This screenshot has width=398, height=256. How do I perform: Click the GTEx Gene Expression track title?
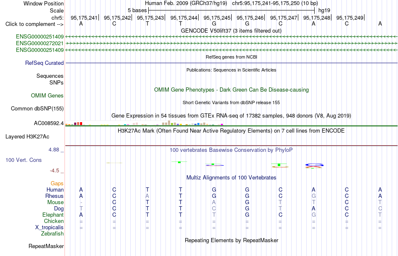(x=231, y=115)
